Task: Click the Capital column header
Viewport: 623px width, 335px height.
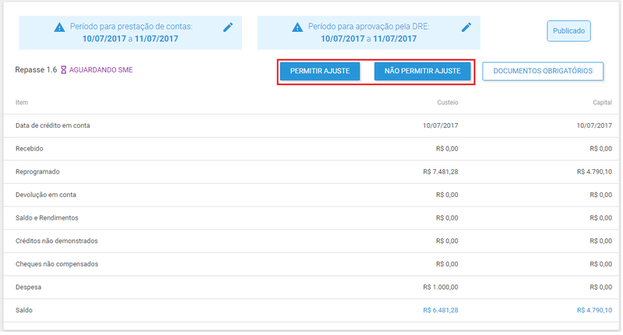Action: coord(602,103)
